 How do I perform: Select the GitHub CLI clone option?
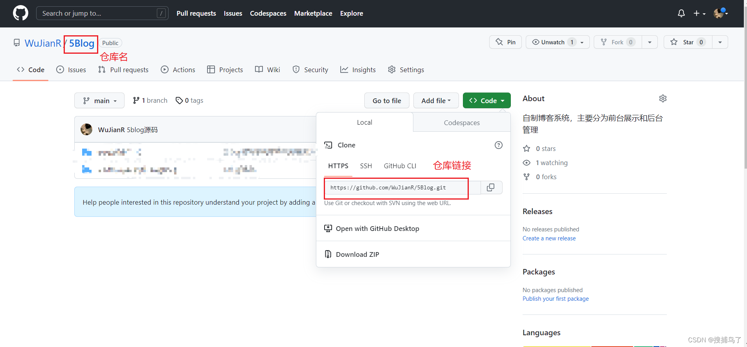tap(400, 166)
